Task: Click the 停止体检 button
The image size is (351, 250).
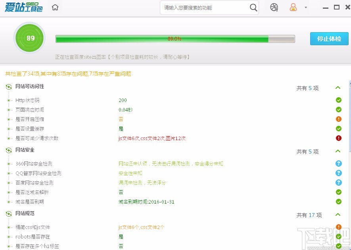Action: pos(329,38)
